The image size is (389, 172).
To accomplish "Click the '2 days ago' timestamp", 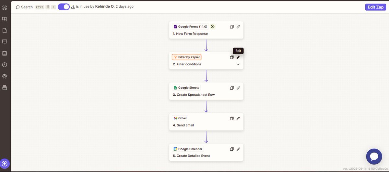I will tap(124, 6).
